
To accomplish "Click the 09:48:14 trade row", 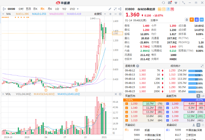I will [x=144, y=79].
